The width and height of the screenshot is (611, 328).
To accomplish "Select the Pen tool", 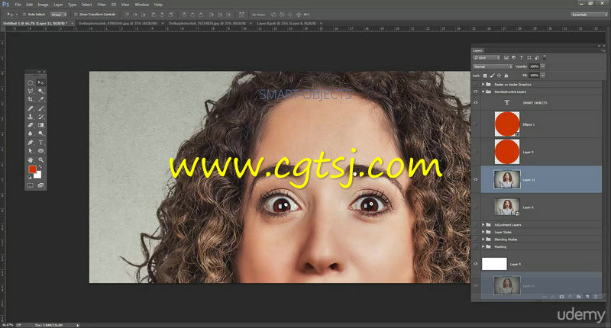I will pyautogui.click(x=31, y=143).
